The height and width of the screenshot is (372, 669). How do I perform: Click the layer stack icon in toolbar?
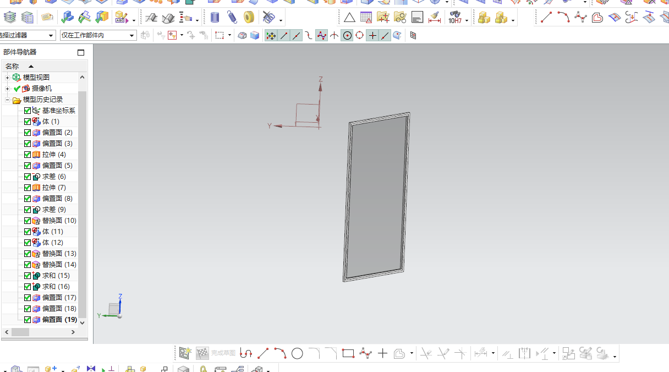point(10,18)
